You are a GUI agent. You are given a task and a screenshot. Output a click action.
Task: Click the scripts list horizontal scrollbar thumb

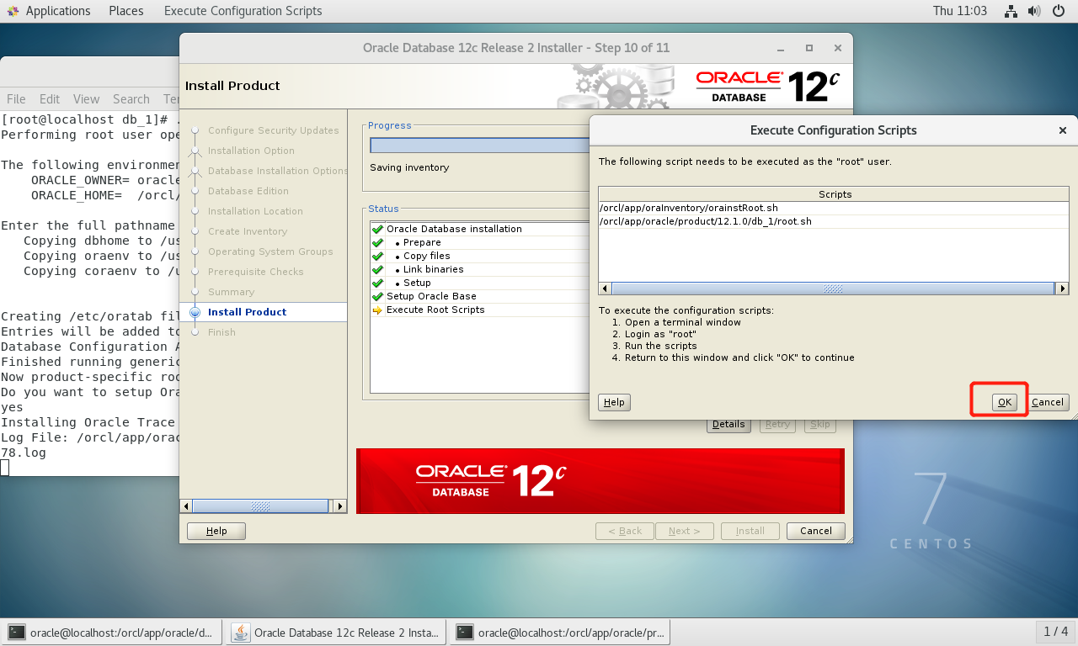(833, 289)
